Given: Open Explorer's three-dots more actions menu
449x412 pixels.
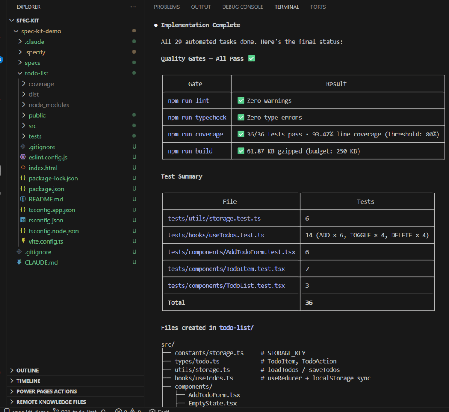Looking at the screenshot, I should coord(133,7).
